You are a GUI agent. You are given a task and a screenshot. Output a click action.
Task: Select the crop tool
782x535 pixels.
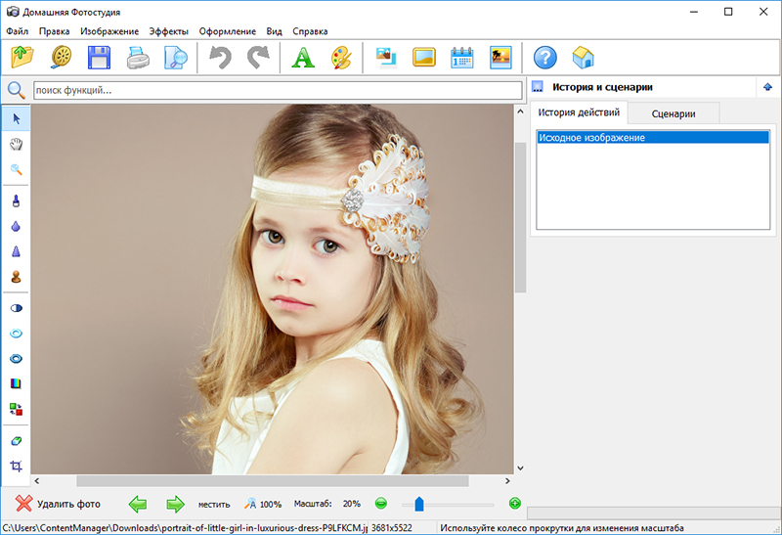16,467
